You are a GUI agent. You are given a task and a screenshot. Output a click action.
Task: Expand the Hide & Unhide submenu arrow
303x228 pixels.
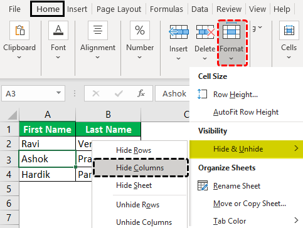(296, 148)
